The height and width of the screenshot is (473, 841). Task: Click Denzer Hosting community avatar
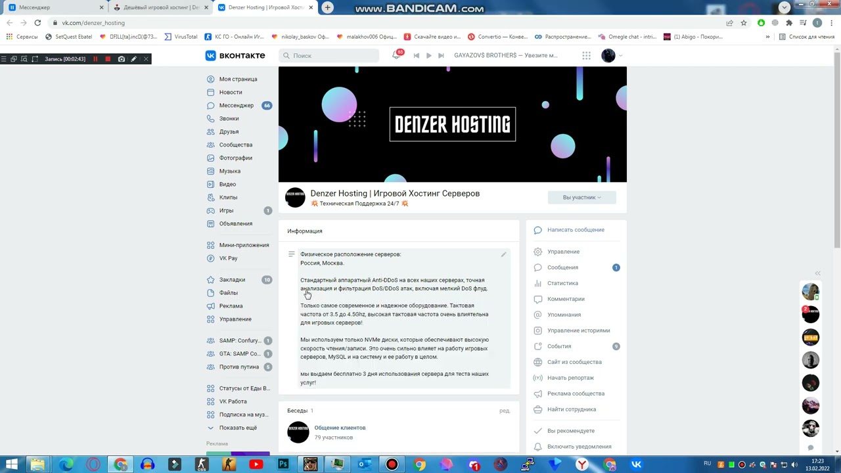(x=295, y=198)
